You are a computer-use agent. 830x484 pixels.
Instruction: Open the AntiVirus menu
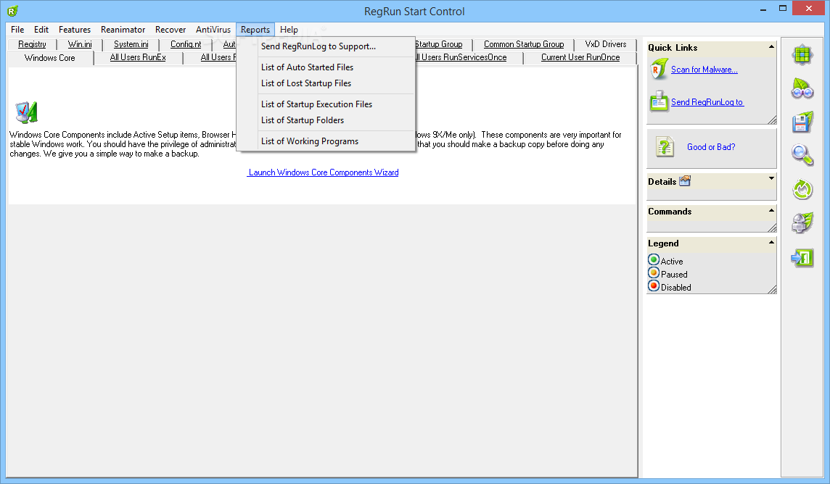pyautogui.click(x=213, y=30)
